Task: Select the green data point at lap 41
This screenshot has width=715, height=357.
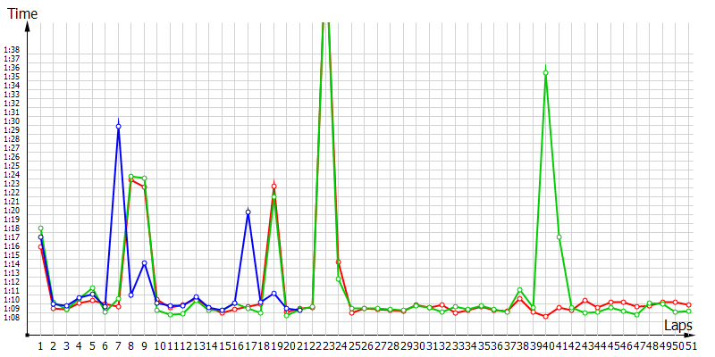Action: coord(559,237)
